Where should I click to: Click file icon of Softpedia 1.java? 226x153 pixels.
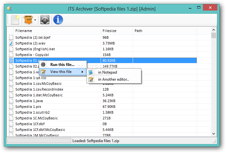tap(11, 101)
